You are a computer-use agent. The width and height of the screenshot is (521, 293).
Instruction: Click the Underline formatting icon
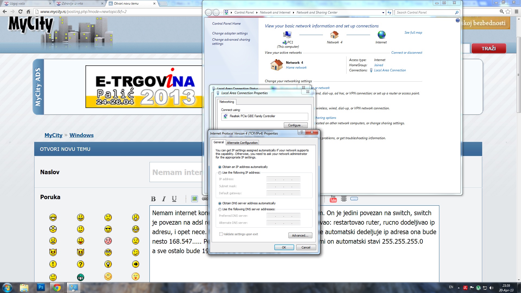pyautogui.click(x=174, y=199)
